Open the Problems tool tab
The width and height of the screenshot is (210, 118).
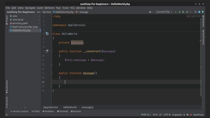coord(48,111)
